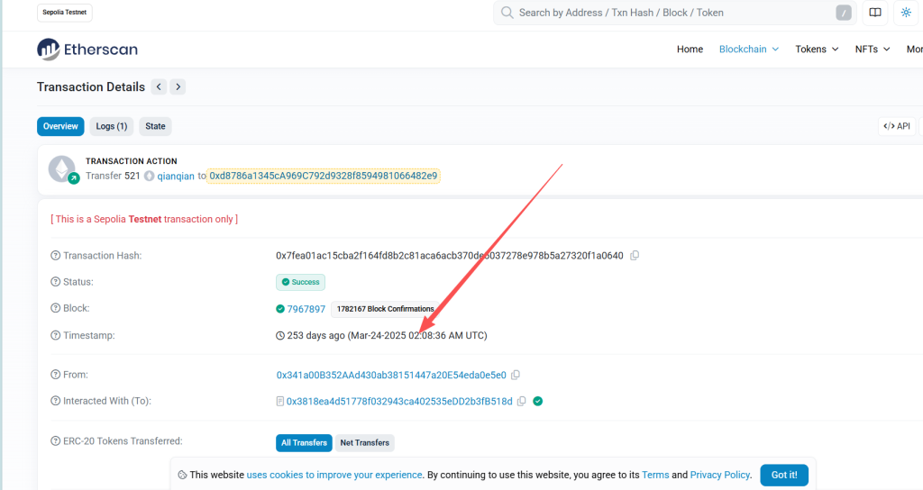923x490 pixels.
Task: Go to previous transaction arrow
Action: [x=159, y=87]
